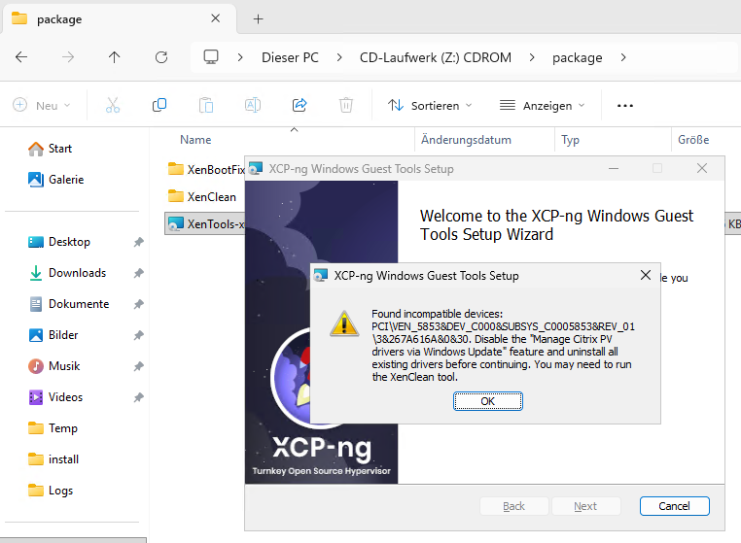Image resolution: width=741 pixels, height=543 pixels.
Task: Expand the Sortieren dropdown
Action: click(430, 105)
